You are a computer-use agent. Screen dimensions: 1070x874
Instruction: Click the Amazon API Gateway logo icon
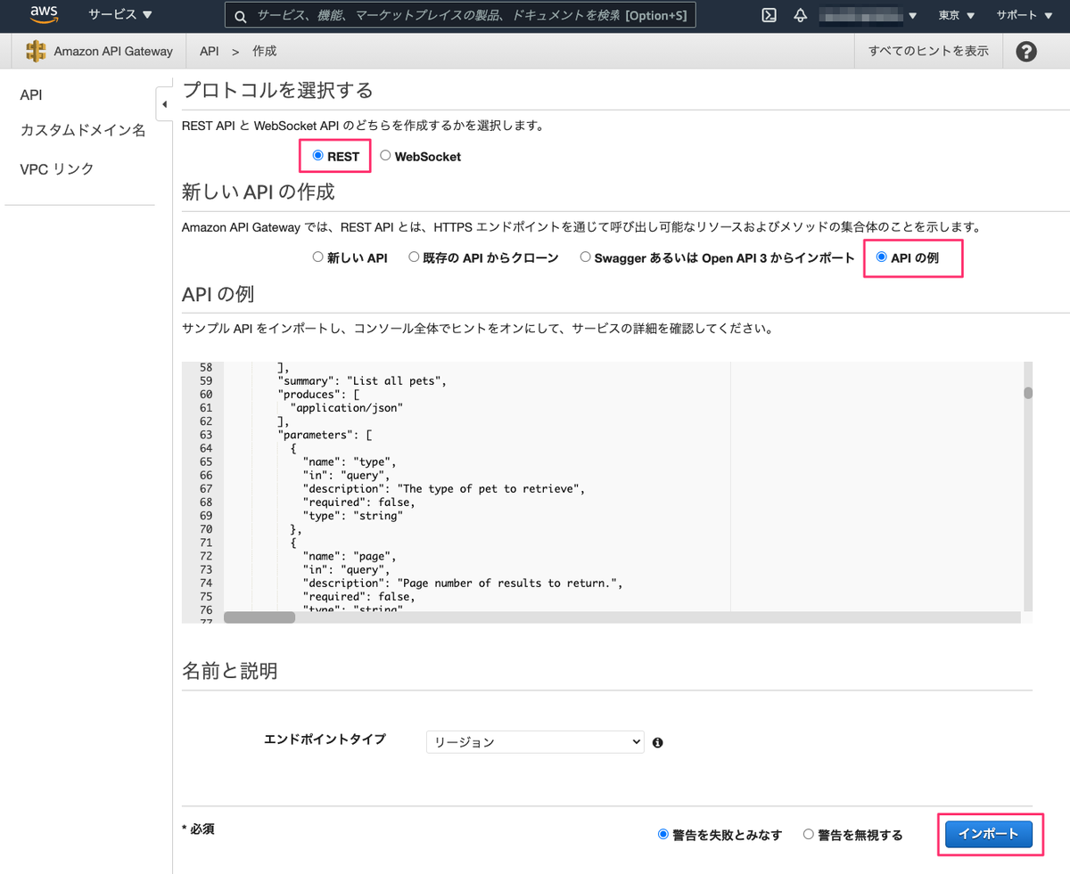[36, 51]
